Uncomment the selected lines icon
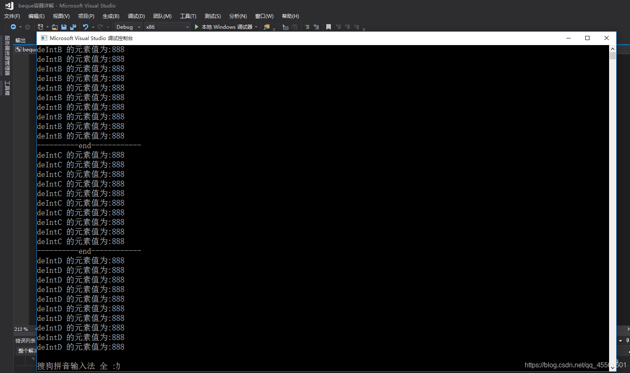The height and width of the screenshot is (373, 630). (x=316, y=27)
